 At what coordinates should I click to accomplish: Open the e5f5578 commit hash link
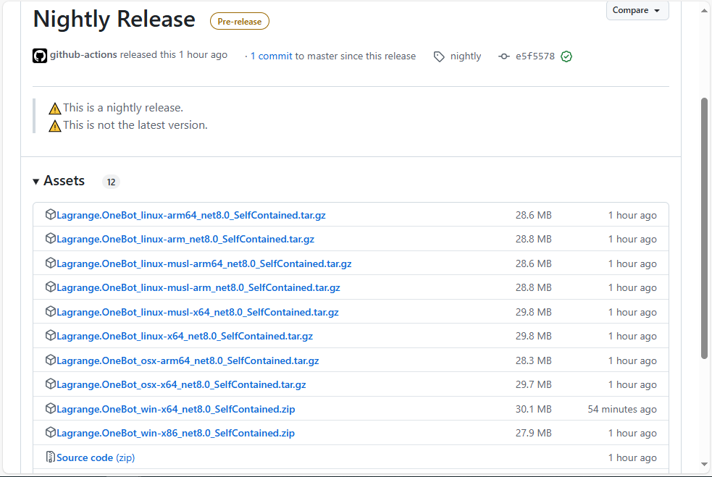point(535,56)
